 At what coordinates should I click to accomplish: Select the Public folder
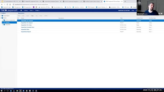point(5,18)
